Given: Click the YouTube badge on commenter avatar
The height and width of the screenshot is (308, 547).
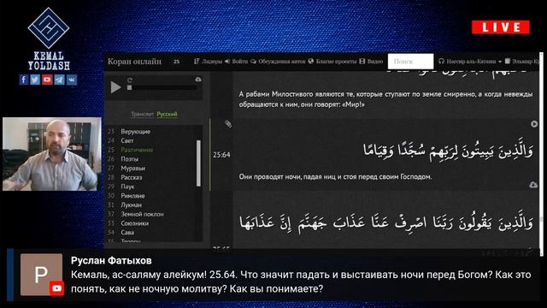Looking at the screenshot, I should (57, 288).
